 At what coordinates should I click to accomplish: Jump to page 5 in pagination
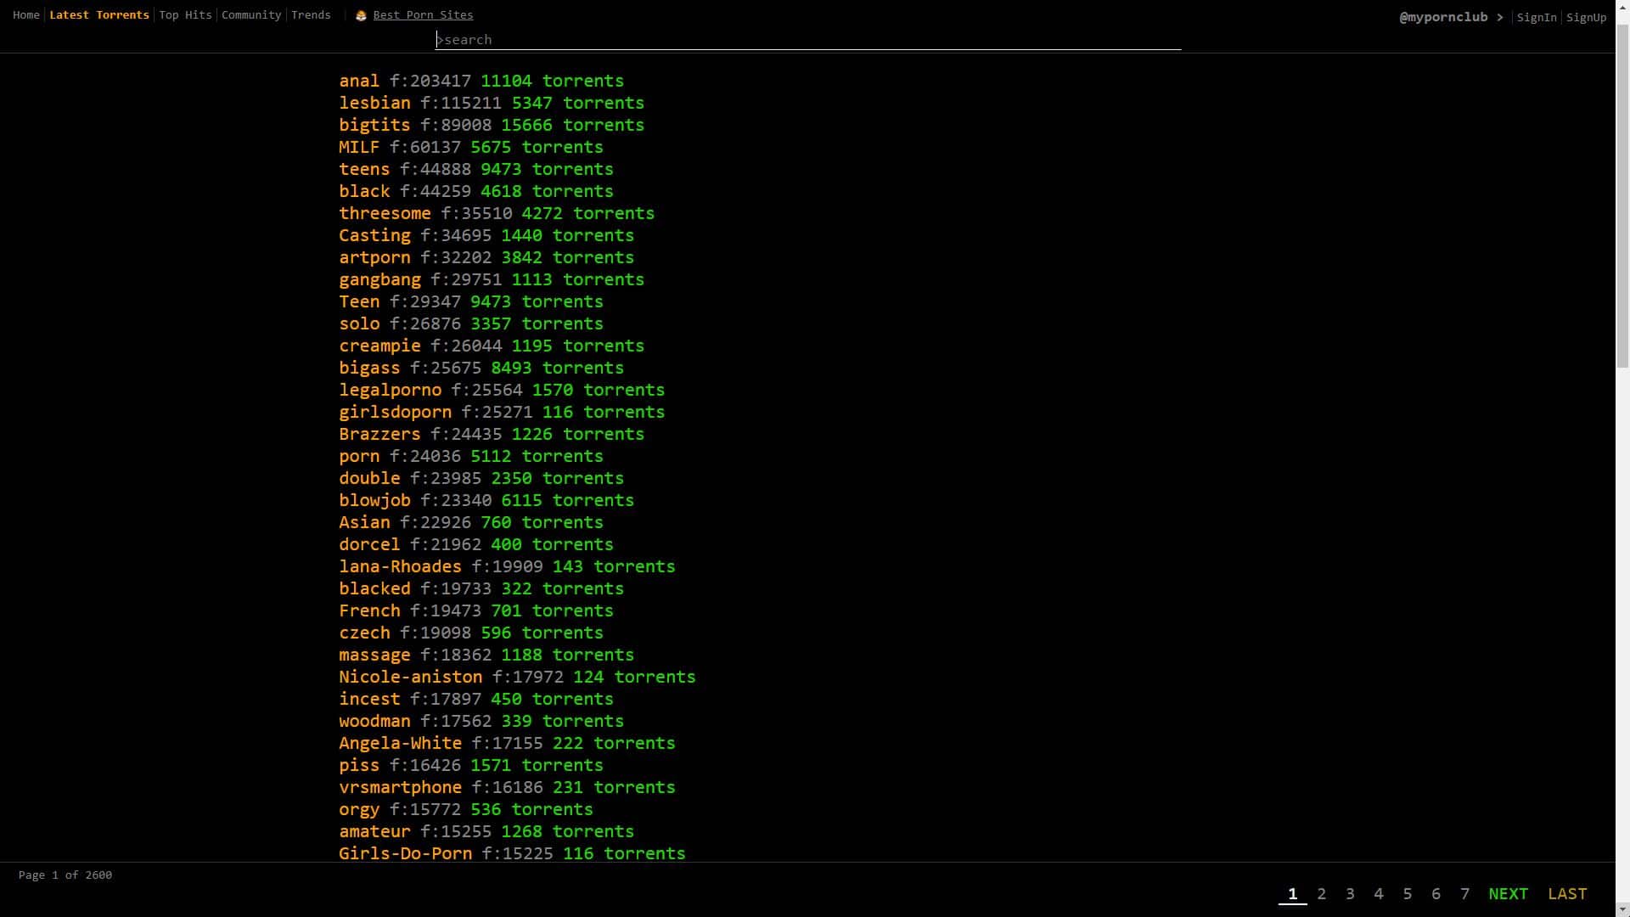[1407, 894]
